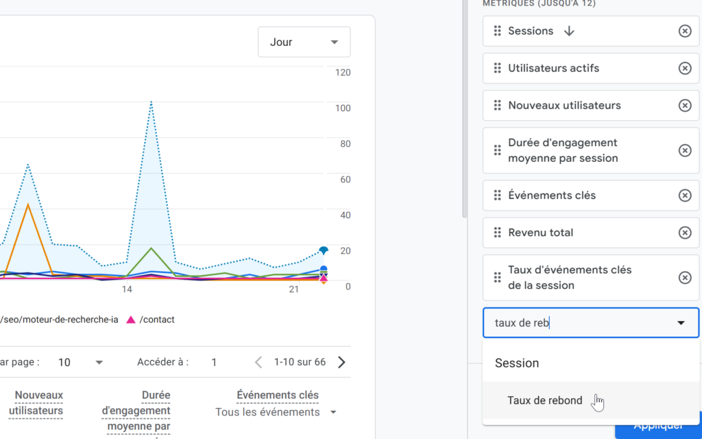Viewport: 702px width, 439px height.
Task: Remove the Taux d'événements clés metric
Action: coord(685,278)
